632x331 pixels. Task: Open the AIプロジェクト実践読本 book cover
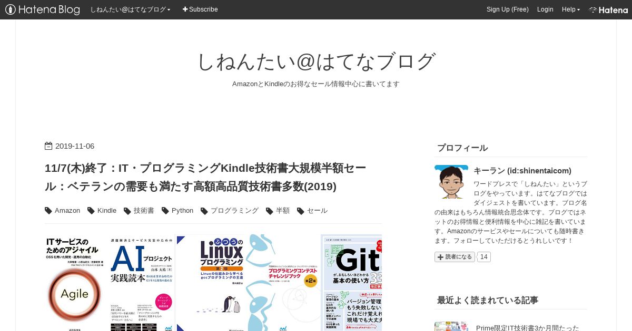point(141,283)
